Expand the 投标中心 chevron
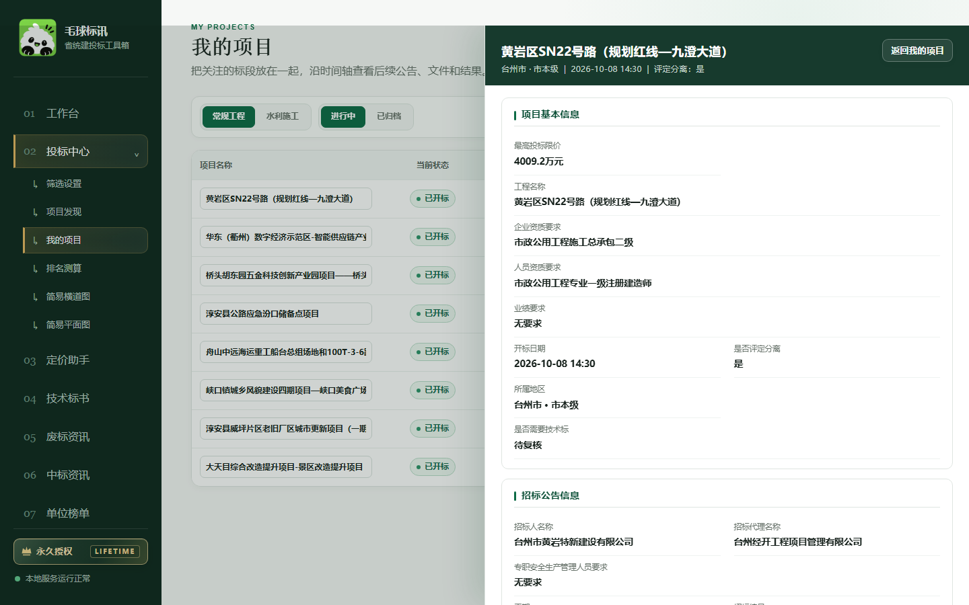This screenshot has width=969, height=605. click(x=137, y=154)
